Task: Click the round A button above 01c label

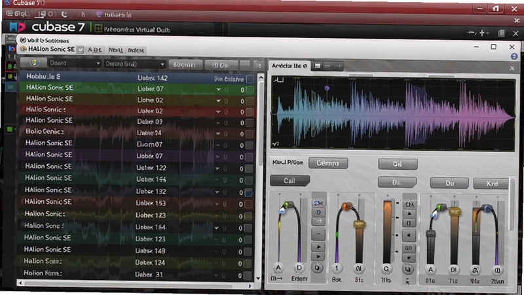Action: click(430, 269)
